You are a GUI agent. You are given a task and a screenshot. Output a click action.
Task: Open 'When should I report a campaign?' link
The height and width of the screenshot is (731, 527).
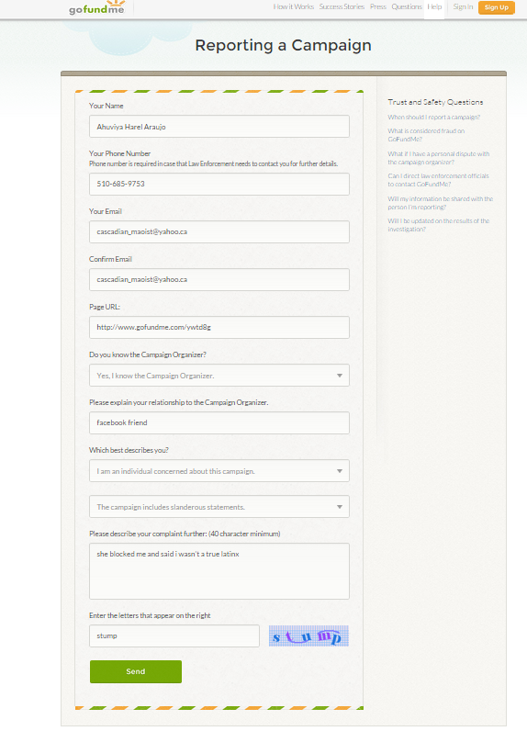pos(433,117)
